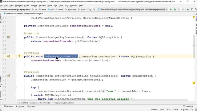Open the Project side tool window
Viewport: 197px width, 111px height.
pyautogui.click(x=1, y=18)
